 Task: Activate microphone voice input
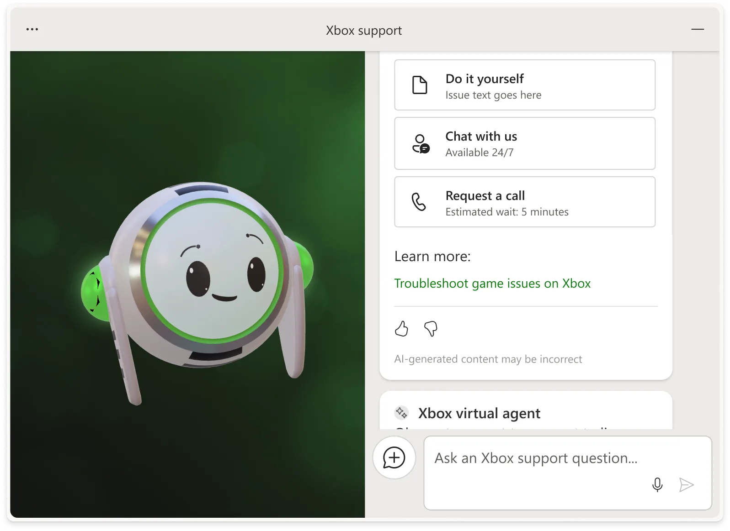click(x=657, y=484)
